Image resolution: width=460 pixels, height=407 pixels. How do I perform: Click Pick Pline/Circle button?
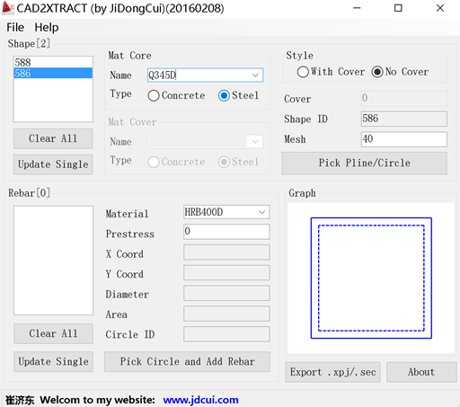tap(365, 164)
